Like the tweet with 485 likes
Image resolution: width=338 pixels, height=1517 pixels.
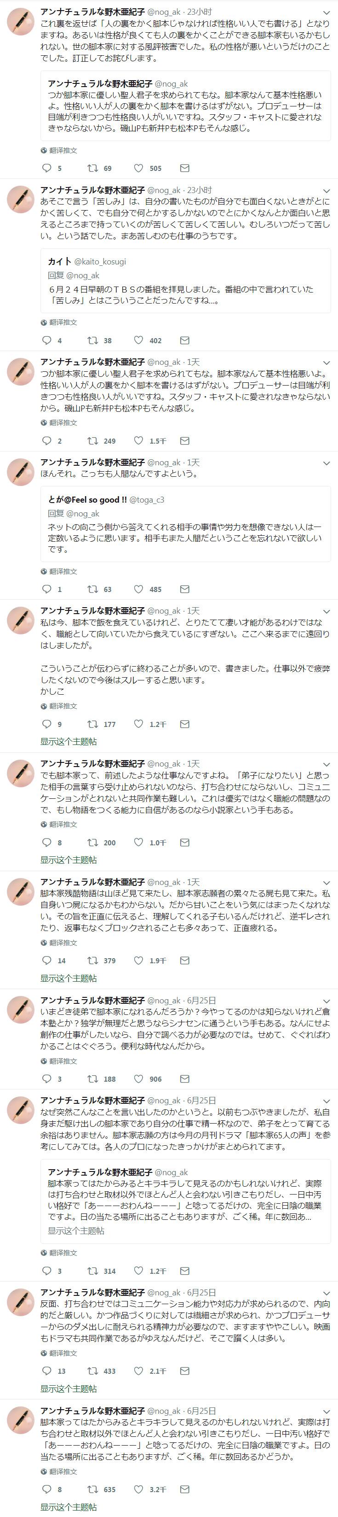139,589
